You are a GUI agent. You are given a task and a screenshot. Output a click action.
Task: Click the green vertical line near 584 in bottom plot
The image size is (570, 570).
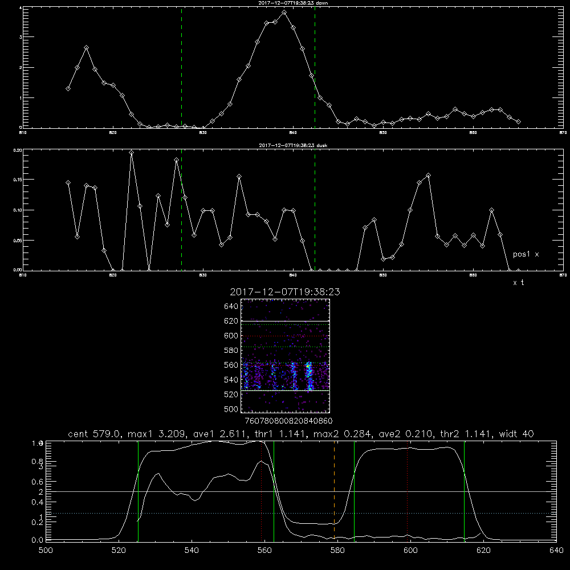click(354, 490)
